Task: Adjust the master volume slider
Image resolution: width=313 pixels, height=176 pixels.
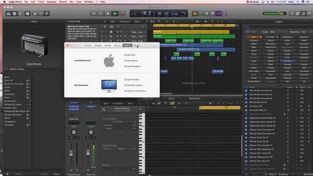Action: click(x=274, y=14)
